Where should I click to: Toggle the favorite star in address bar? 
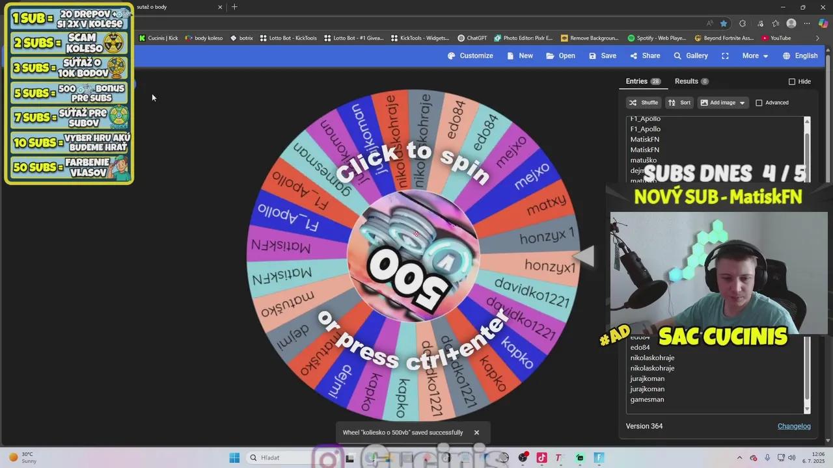click(x=724, y=23)
